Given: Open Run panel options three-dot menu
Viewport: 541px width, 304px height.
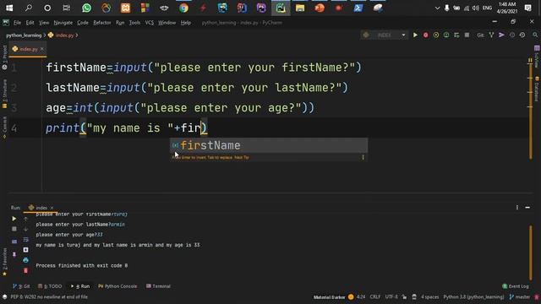Looking at the screenshot, I should click(516, 208).
